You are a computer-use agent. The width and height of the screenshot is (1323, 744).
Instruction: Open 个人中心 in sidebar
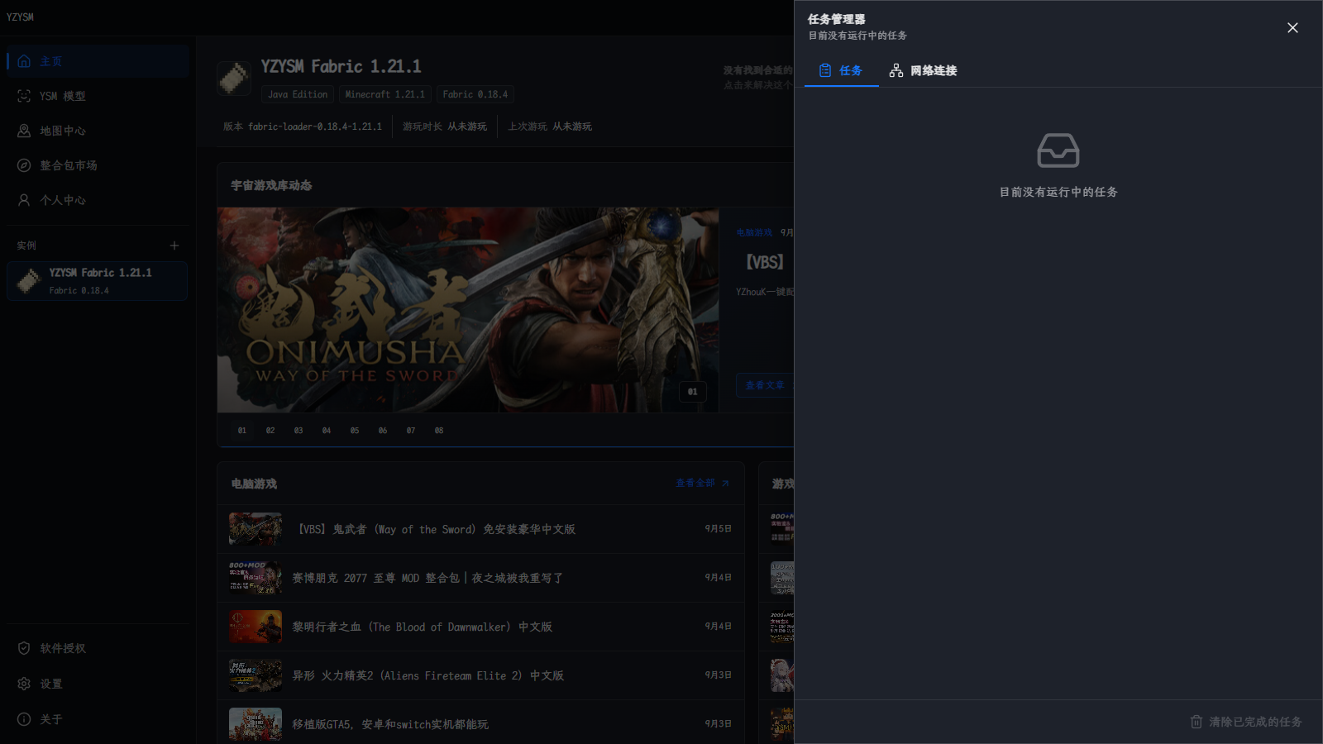[98, 200]
